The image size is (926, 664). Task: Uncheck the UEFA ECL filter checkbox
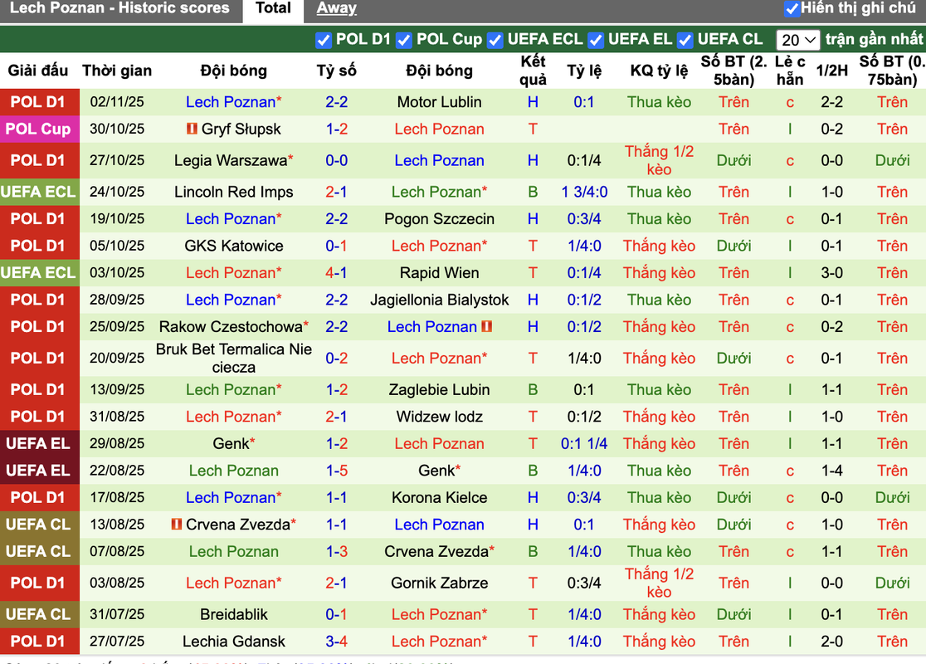coord(495,40)
